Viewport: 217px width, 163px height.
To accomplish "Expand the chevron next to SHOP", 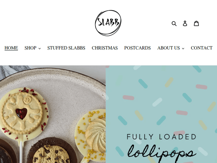I will [40, 48].
